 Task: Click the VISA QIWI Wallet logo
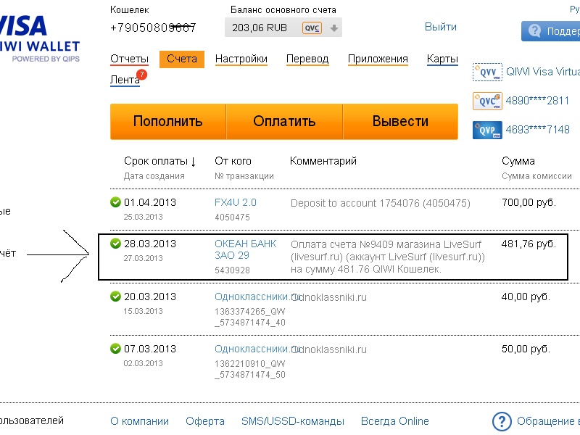pos(40,38)
